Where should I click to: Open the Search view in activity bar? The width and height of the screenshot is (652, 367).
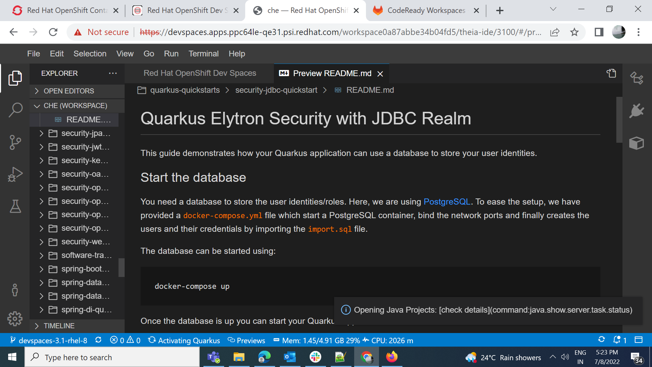pyautogui.click(x=15, y=110)
